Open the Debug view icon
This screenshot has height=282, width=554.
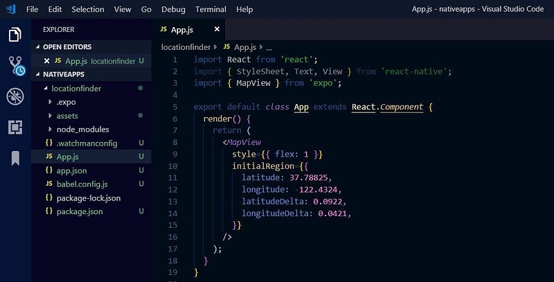pos(15,96)
